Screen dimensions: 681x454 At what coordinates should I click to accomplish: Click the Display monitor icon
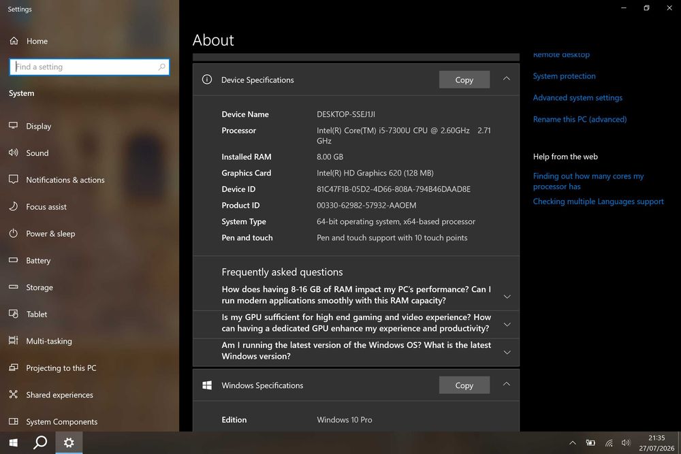(x=14, y=125)
